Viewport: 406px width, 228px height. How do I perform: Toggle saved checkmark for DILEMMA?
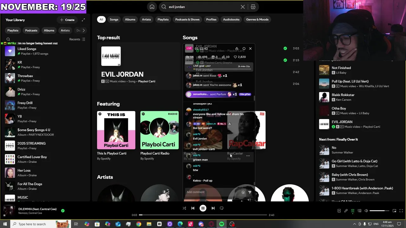pos(63,211)
